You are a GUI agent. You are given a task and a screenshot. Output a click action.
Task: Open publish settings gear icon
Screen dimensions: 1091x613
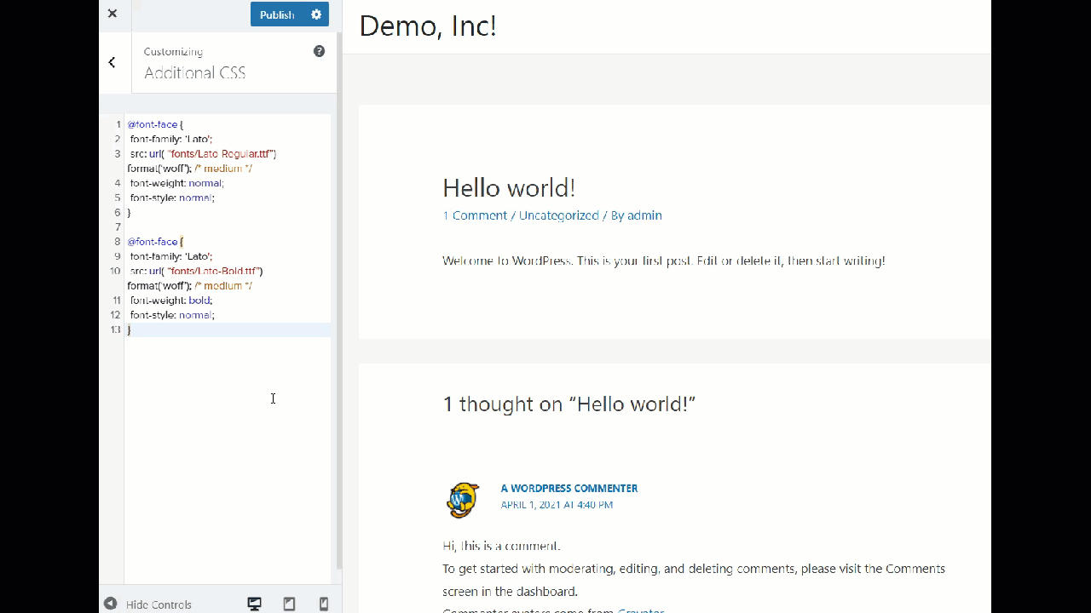[316, 14]
